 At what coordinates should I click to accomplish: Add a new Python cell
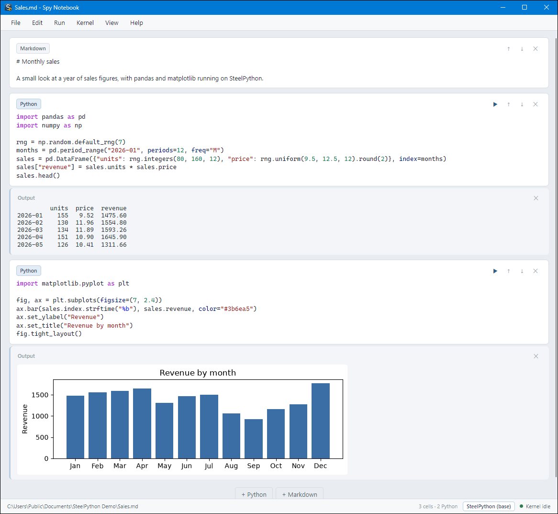pos(254,494)
